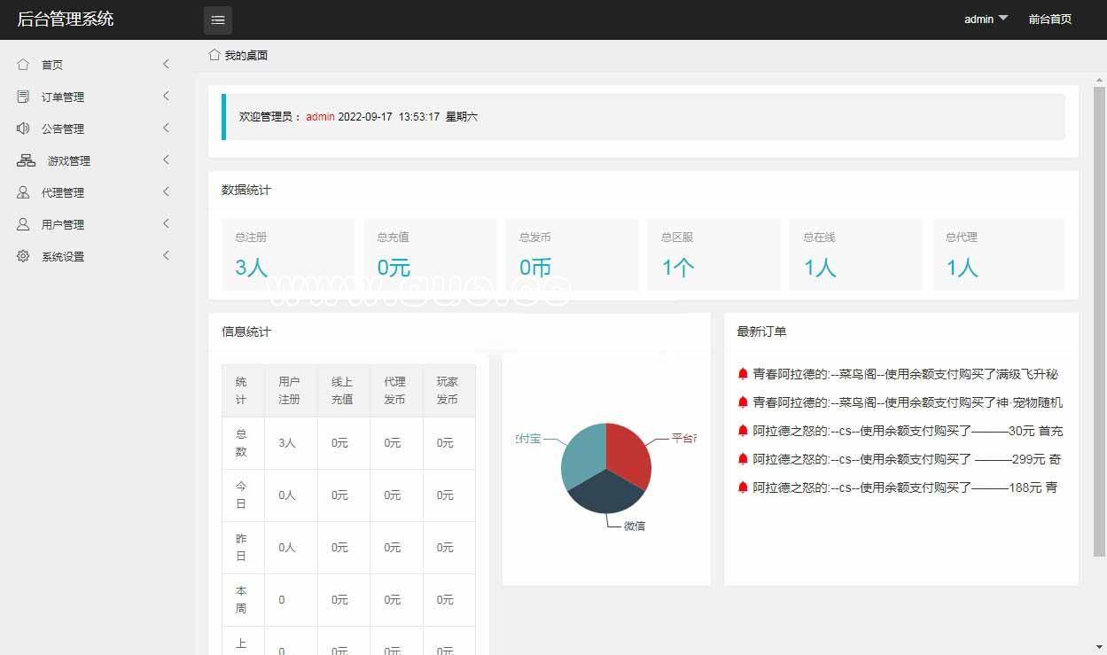
Task: Click the 代理管理 person icon
Action: 23,192
